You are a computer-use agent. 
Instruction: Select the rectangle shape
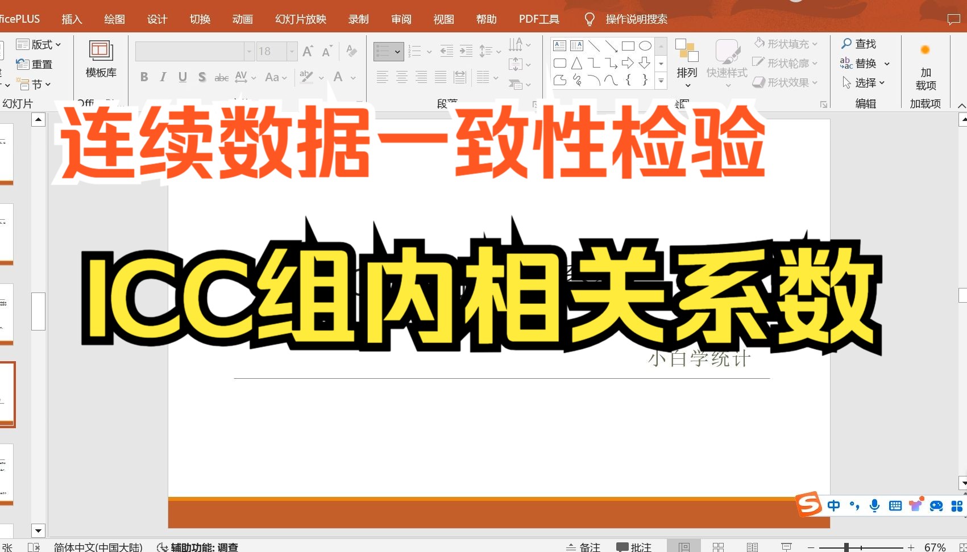628,45
